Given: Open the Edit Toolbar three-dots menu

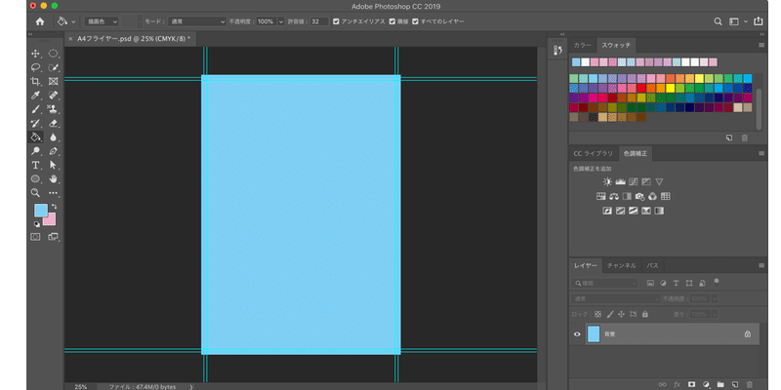Looking at the screenshot, I should 54,192.
